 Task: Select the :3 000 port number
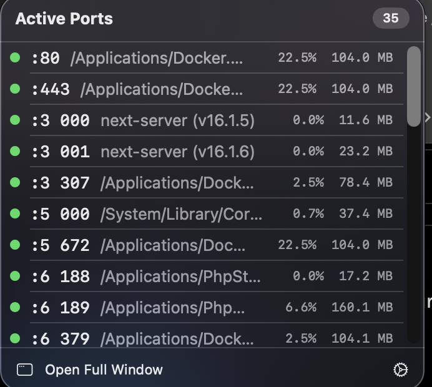(x=61, y=120)
